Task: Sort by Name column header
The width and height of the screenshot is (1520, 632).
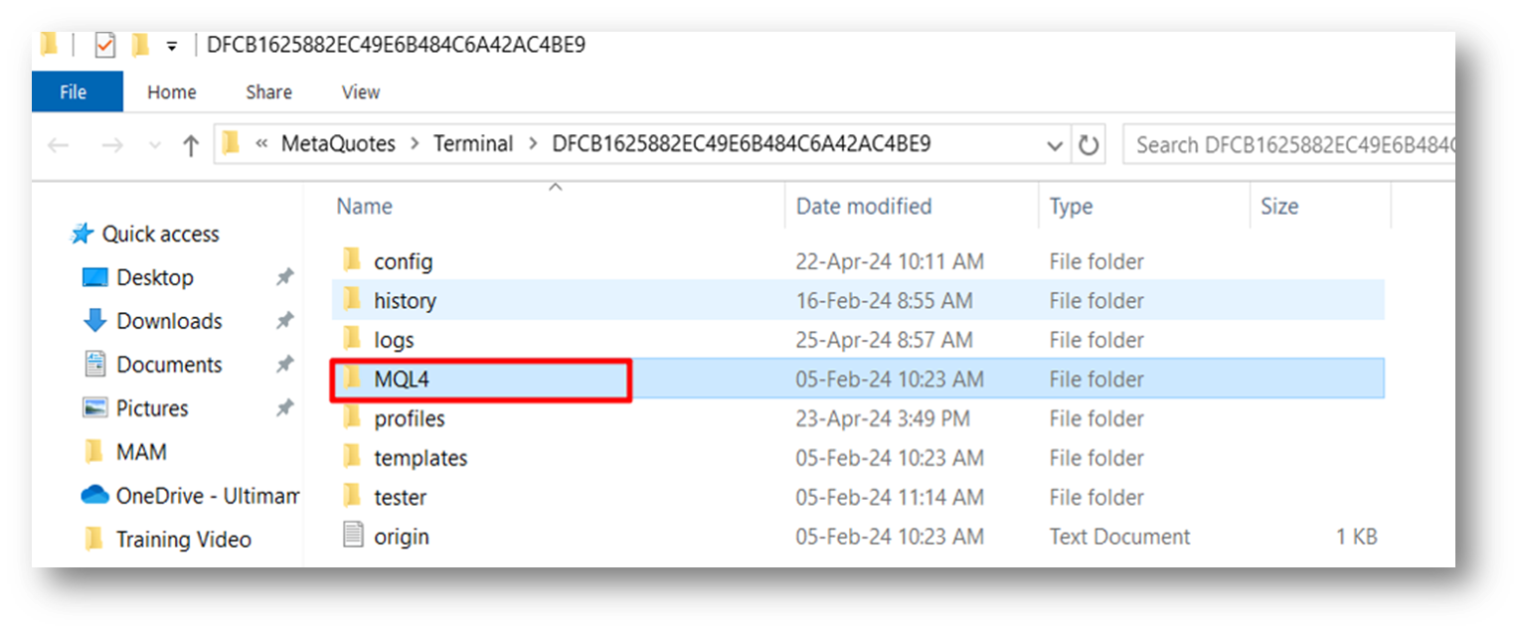Action: click(364, 206)
